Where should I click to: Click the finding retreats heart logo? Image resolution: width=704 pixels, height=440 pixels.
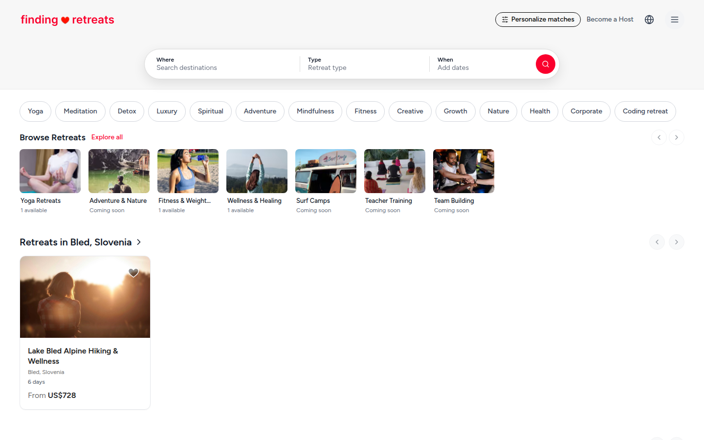[67, 20]
